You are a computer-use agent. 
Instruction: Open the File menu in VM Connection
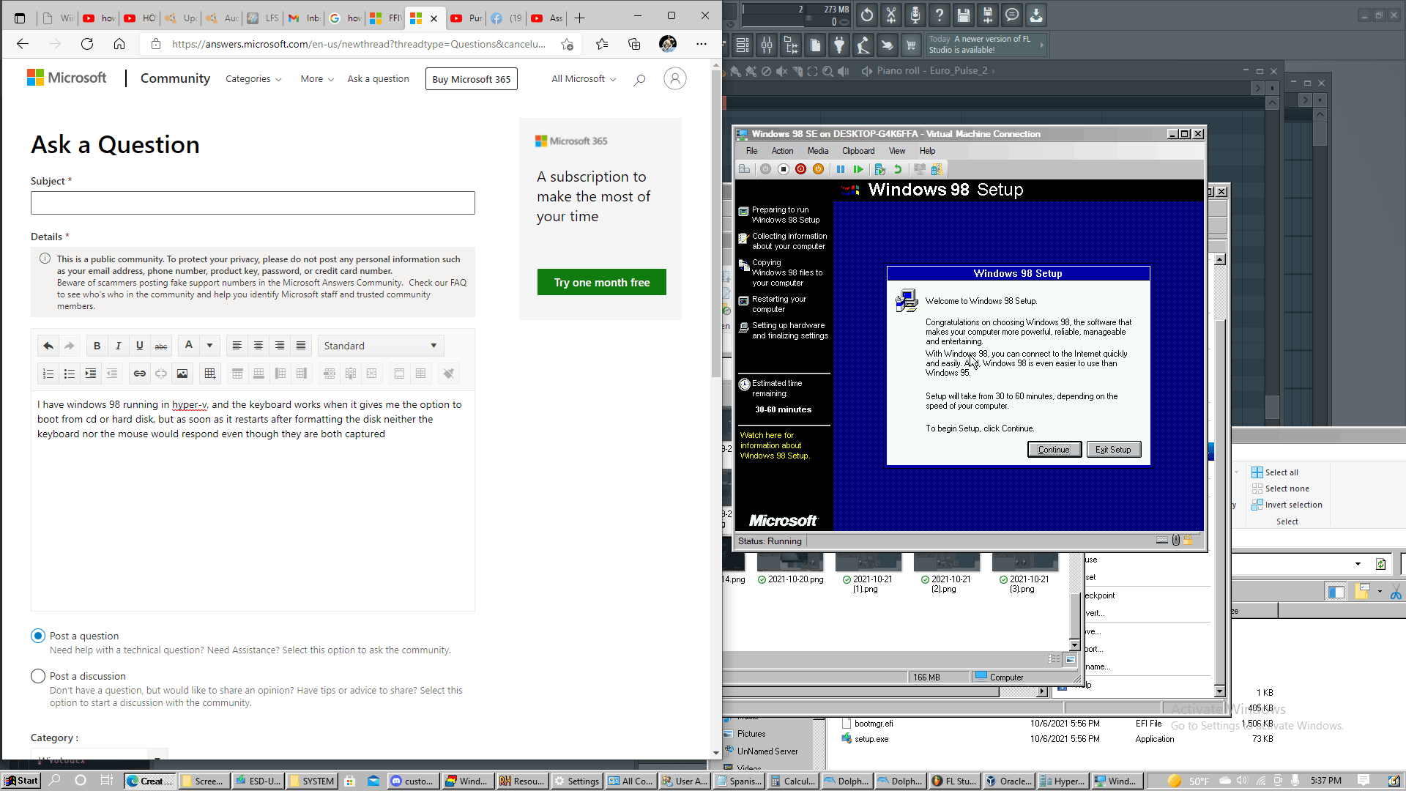click(x=751, y=151)
